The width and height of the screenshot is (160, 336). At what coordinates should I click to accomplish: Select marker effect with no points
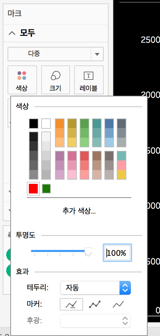pyautogui.click(x=118, y=304)
